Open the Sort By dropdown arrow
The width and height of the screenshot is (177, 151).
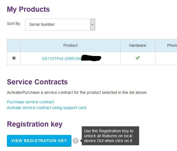pyautogui.click(x=92, y=25)
